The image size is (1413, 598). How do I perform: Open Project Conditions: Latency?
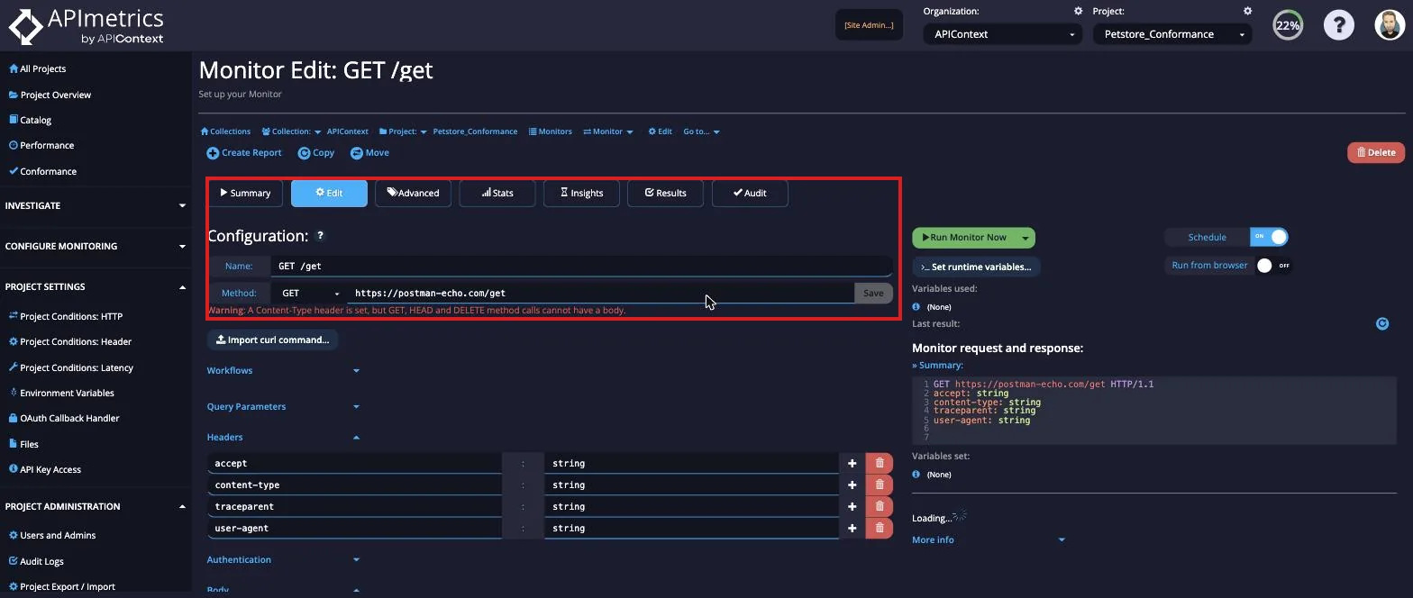pyautogui.click(x=70, y=367)
